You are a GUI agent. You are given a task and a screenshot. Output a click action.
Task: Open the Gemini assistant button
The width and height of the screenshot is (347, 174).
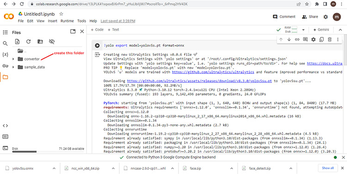[322, 30]
